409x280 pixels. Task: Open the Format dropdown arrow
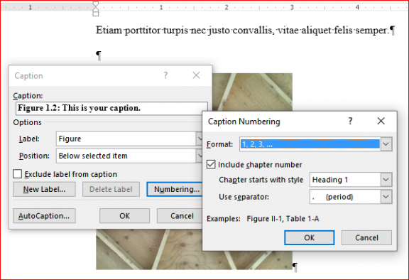(x=386, y=144)
